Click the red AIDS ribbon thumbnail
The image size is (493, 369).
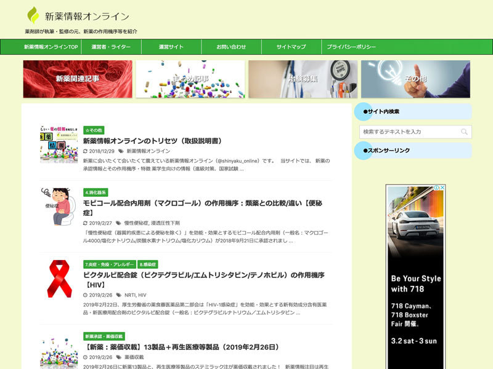[59, 279]
